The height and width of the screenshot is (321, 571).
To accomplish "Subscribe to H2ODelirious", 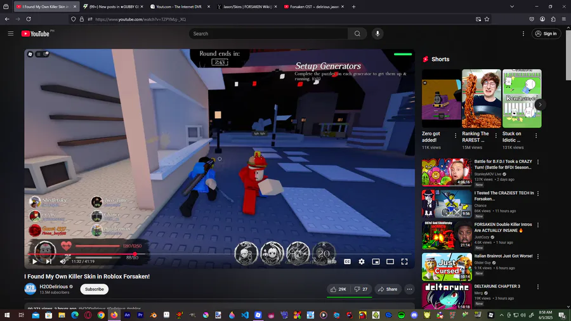I will pyautogui.click(x=95, y=289).
